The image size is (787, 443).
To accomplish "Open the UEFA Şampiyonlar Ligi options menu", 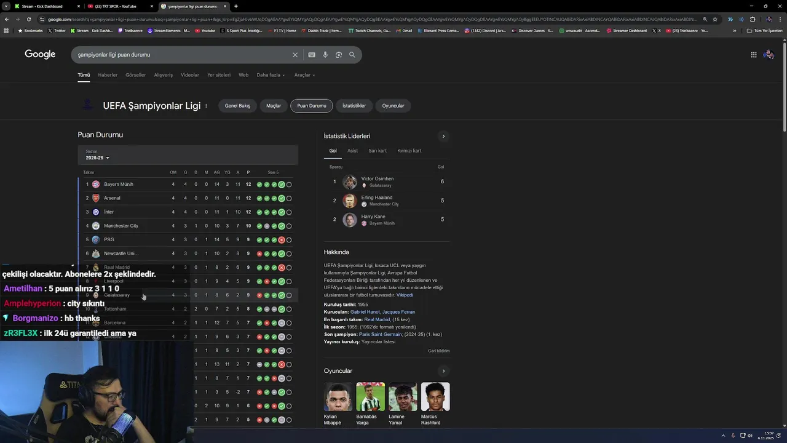I will click(206, 106).
